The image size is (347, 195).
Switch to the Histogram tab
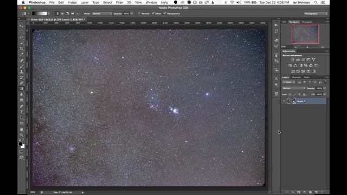307,22
